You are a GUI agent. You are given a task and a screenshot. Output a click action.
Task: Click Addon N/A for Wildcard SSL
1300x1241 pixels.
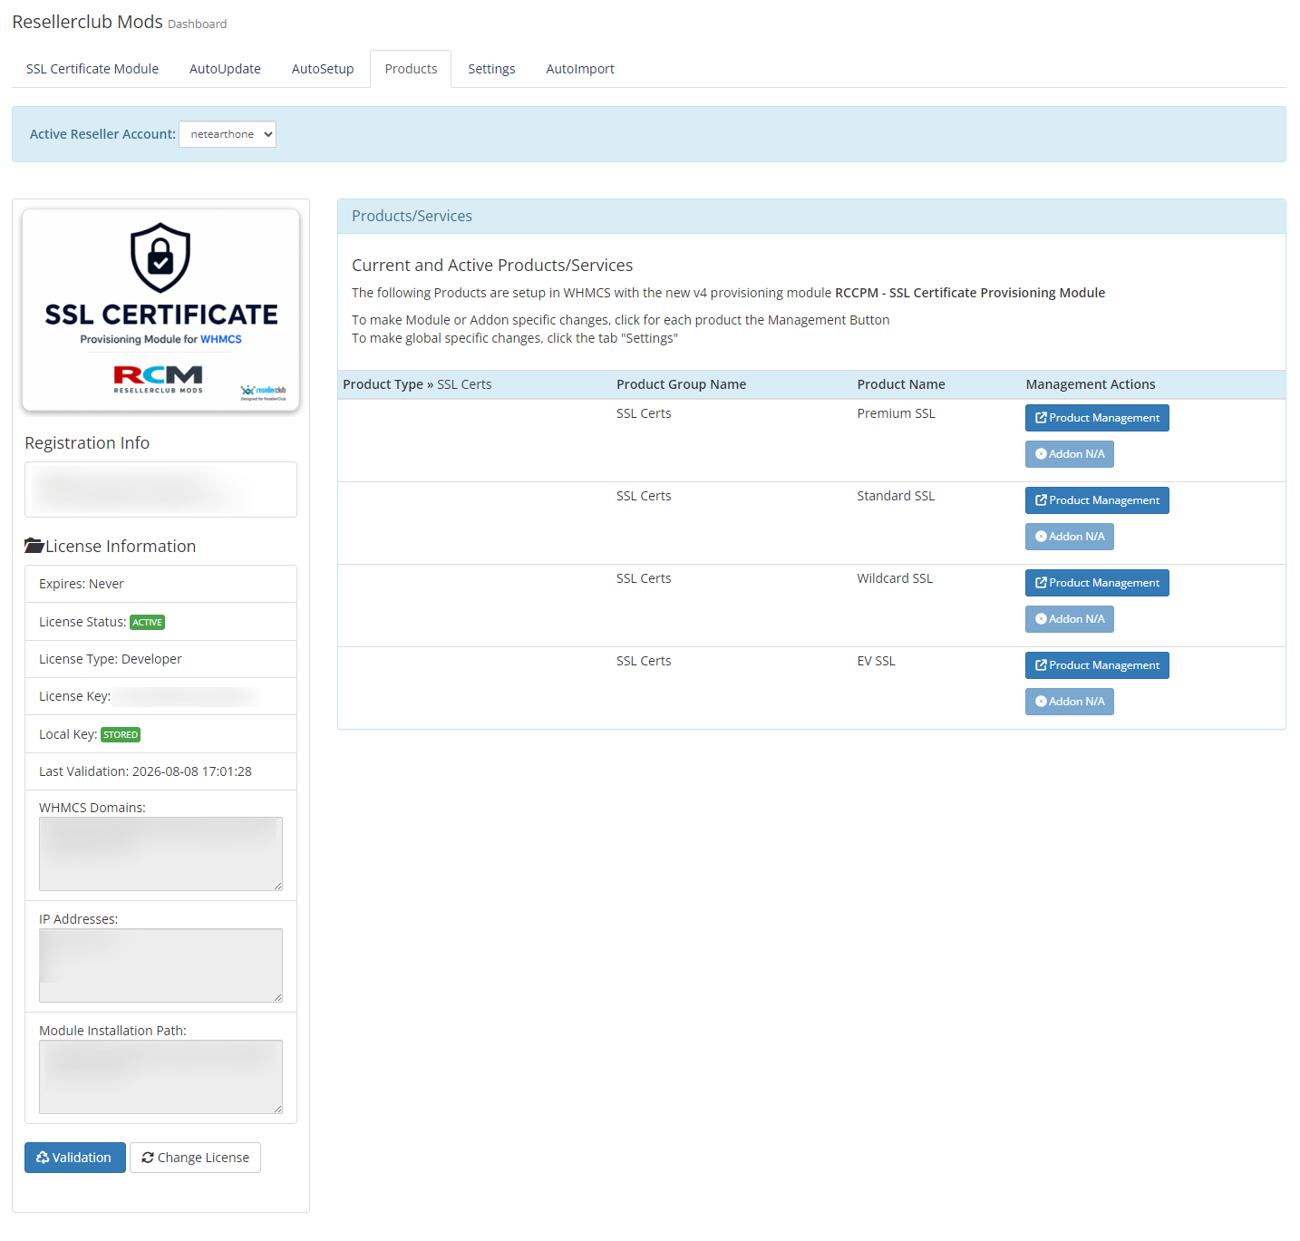point(1070,619)
